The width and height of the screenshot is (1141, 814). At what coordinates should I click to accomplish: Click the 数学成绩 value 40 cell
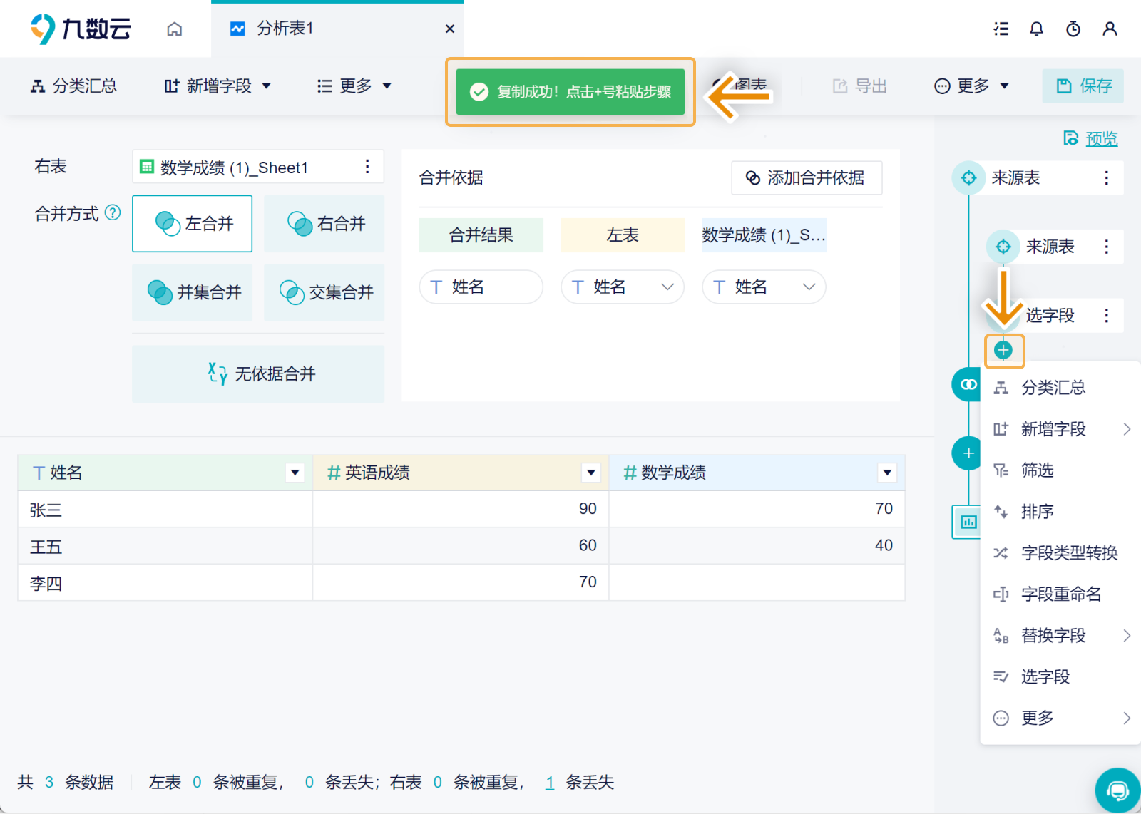757,547
